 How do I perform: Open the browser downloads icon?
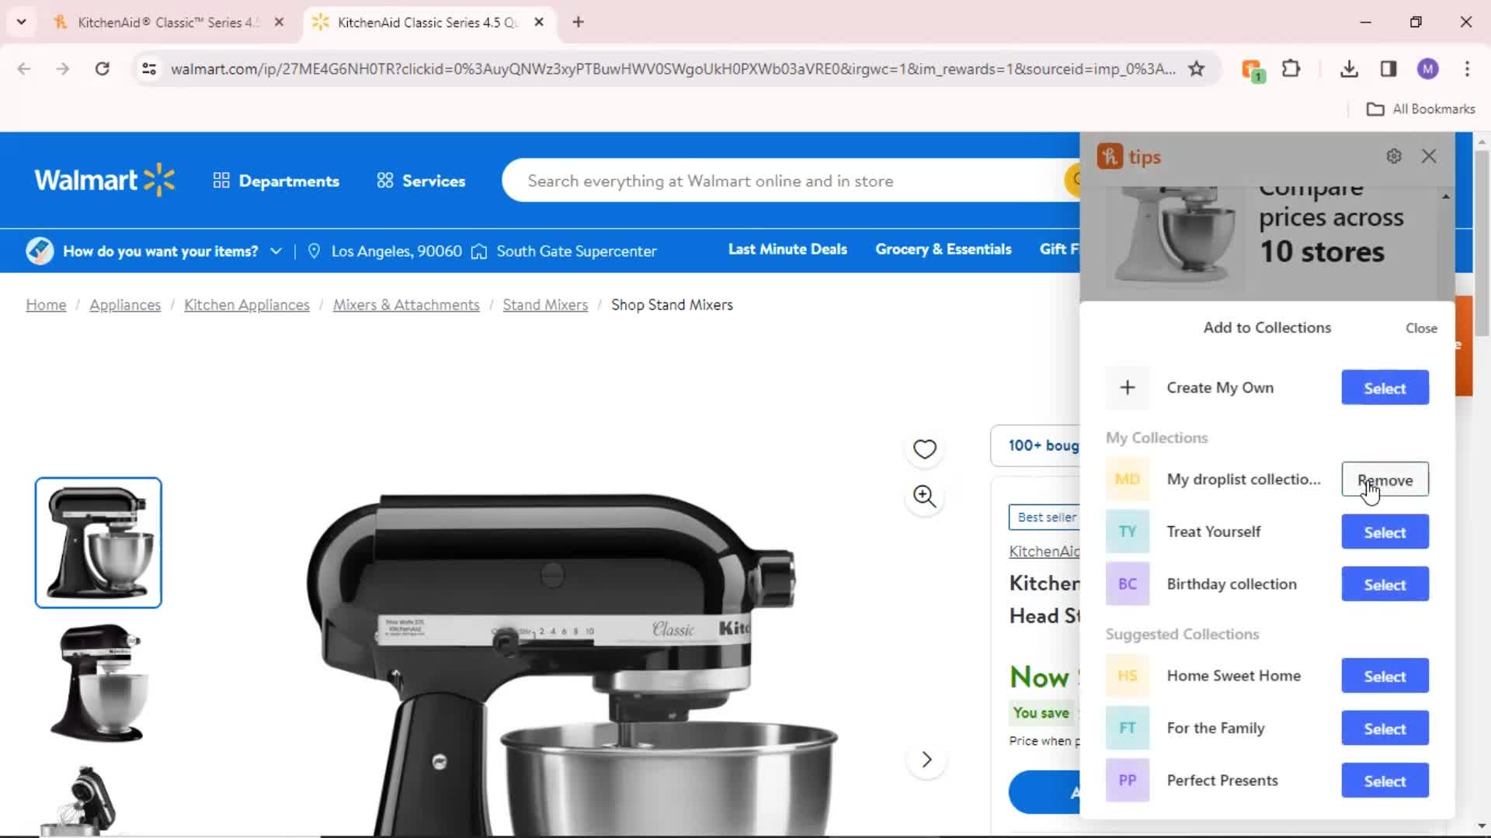click(x=1350, y=69)
